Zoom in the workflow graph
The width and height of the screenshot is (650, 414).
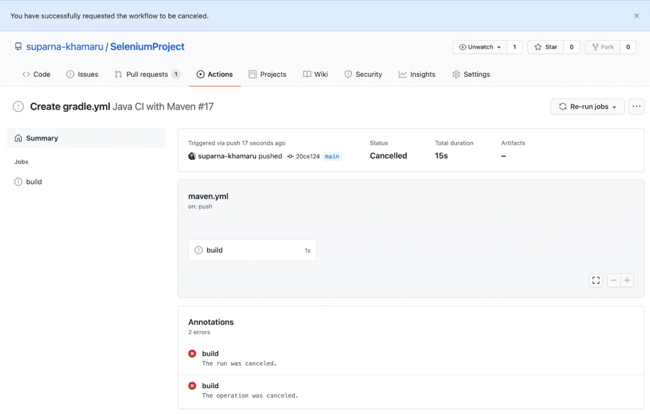pos(627,280)
